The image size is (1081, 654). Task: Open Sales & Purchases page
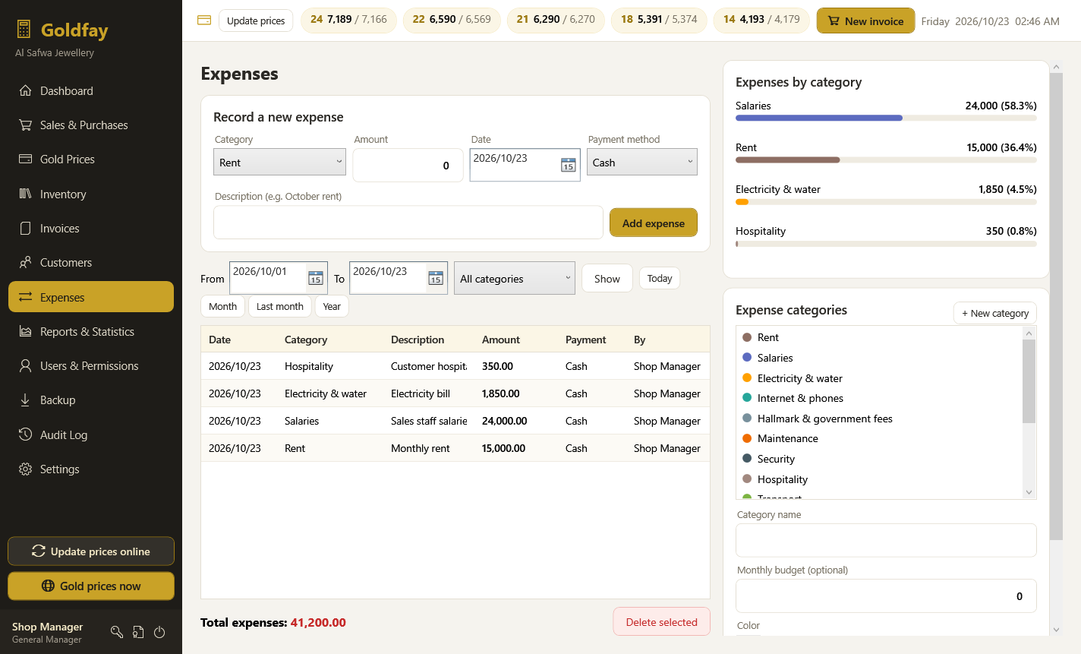coord(91,125)
